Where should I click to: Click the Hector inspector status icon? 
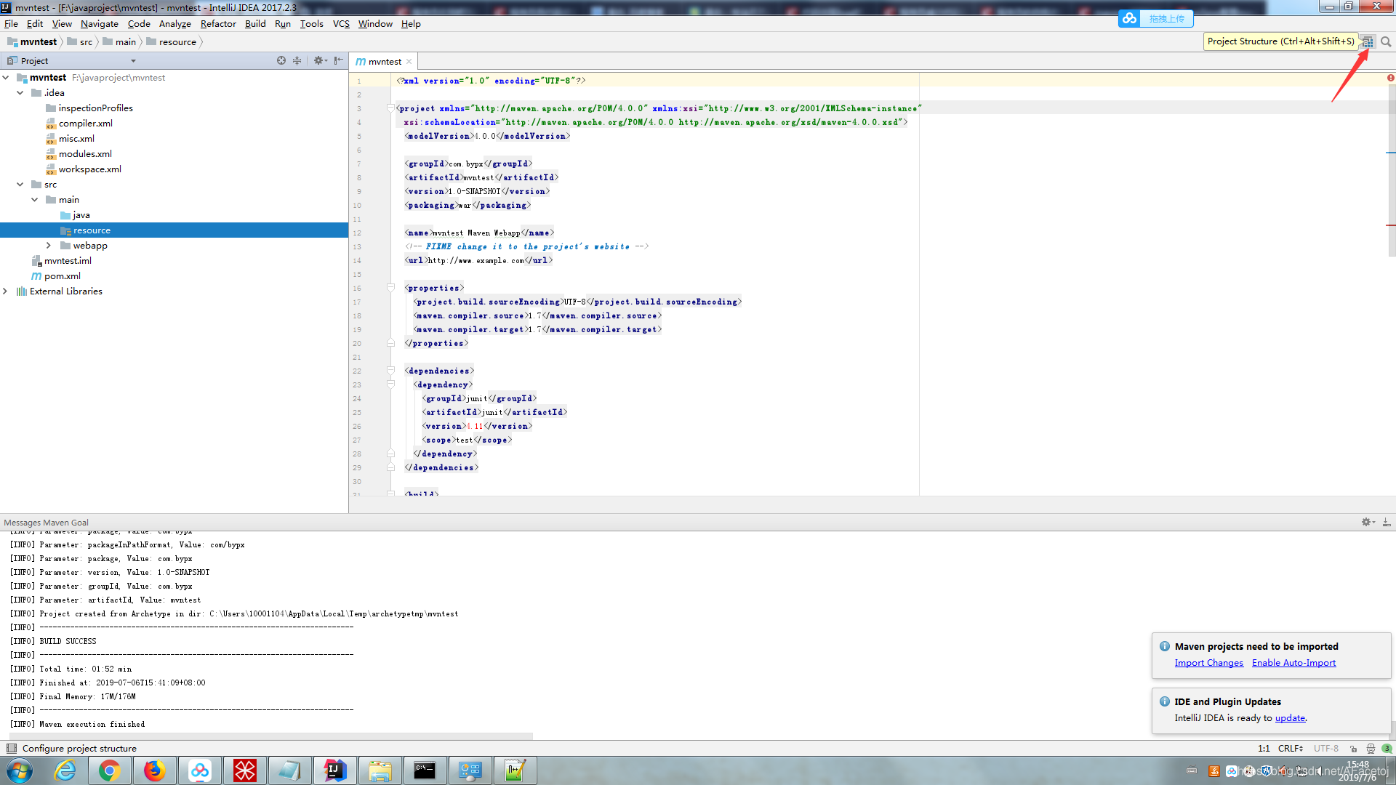point(1371,748)
